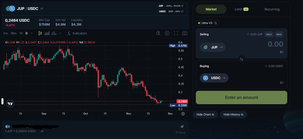Open the USDC buying token selector
The image size is (303, 139).
click(x=214, y=78)
